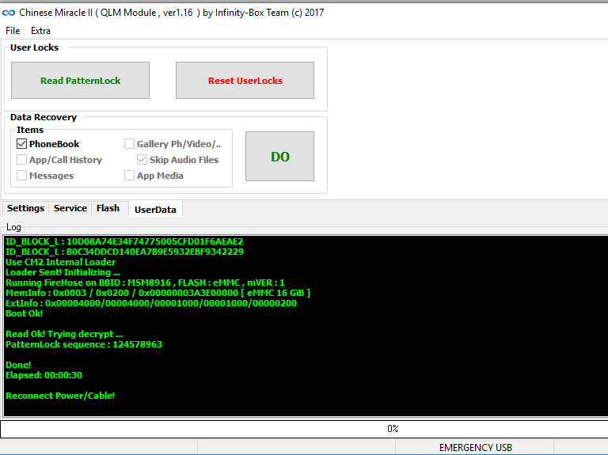The height and width of the screenshot is (455, 608).
Task: Click the ExtInfo log line
Action: [151, 303]
